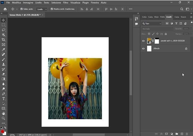Image resolution: width=193 pixels, height=136 pixels.
Task: Select the Gradient tool
Action: tap(3, 79)
